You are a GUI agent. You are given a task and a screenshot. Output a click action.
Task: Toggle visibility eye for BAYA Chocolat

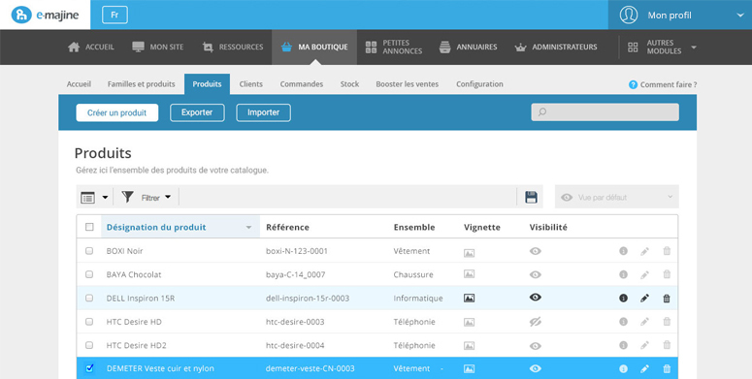536,274
